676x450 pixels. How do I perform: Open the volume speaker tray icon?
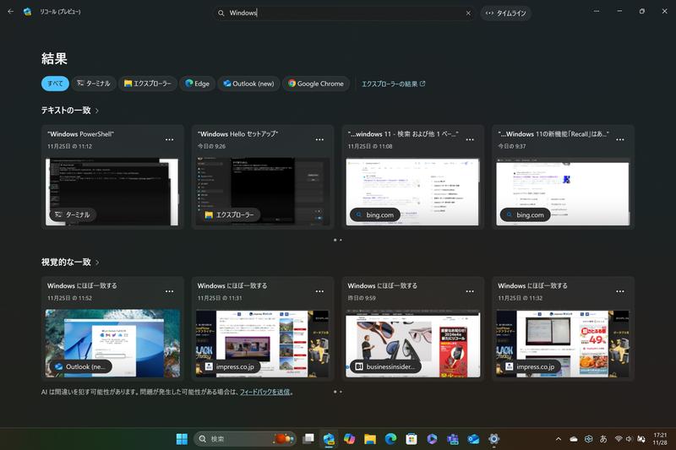(x=629, y=439)
